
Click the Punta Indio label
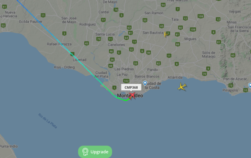click(9, 146)
